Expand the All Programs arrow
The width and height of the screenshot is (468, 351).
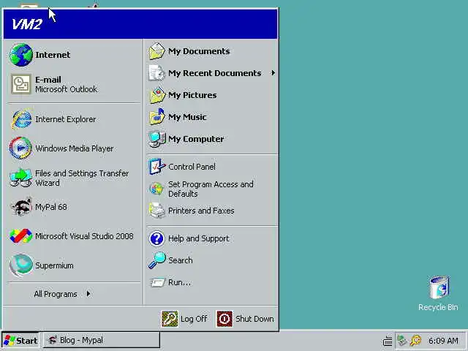tap(88, 294)
